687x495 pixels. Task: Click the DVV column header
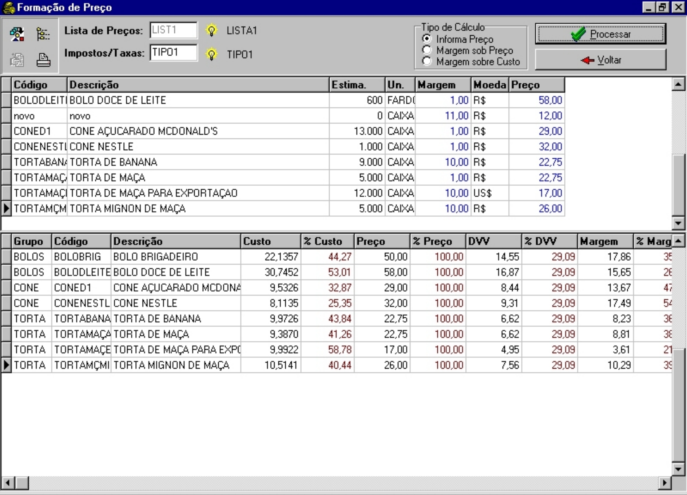click(494, 241)
